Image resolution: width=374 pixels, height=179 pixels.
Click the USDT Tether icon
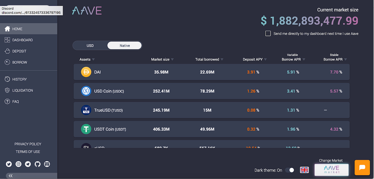pos(86,129)
